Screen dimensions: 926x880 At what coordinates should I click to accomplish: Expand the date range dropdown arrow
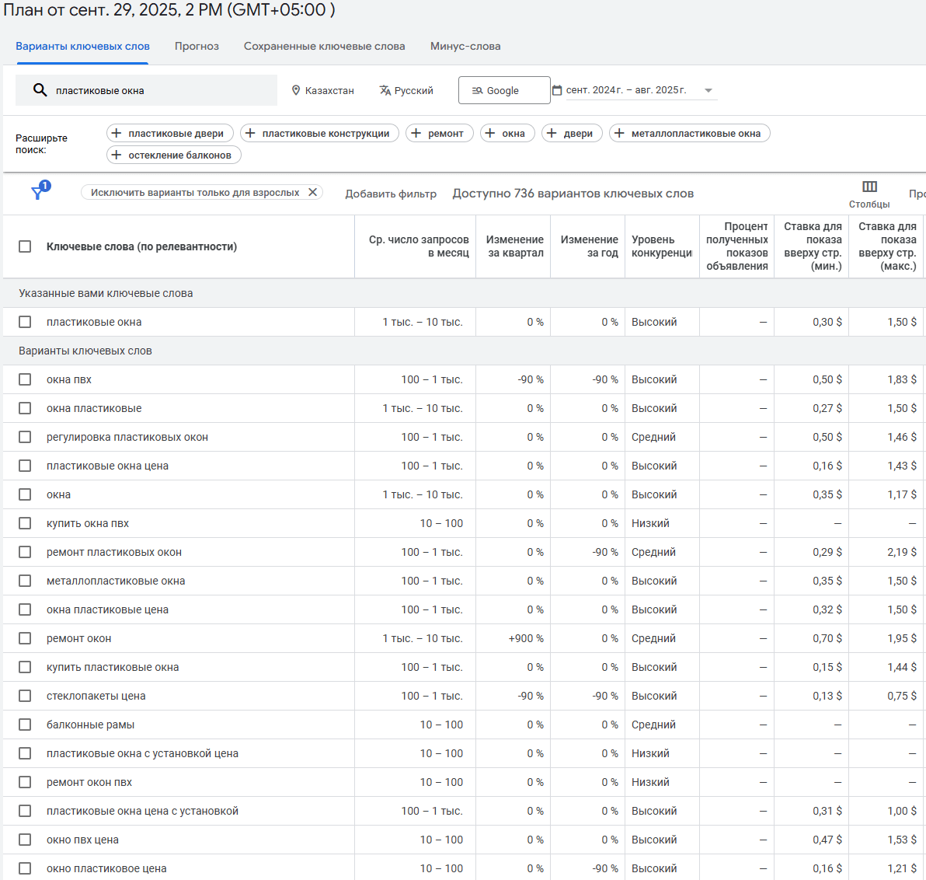(708, 90)
